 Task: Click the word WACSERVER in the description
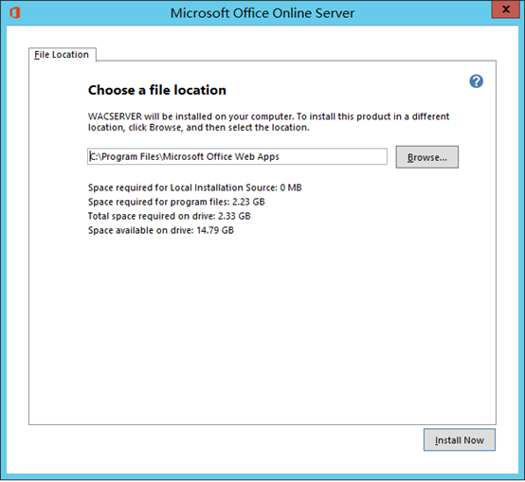click(115, 116)
